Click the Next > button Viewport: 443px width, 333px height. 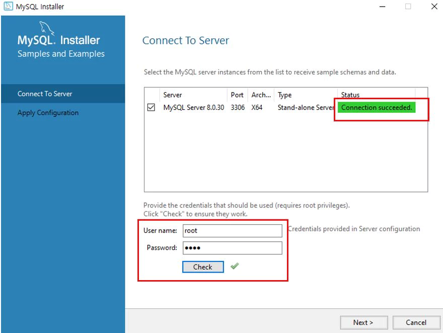tap(363, 322)
